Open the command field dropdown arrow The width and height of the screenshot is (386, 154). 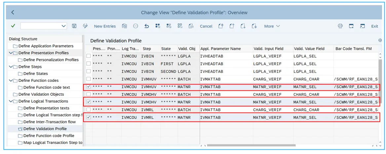pyautogui.click(x=63, y=26)
